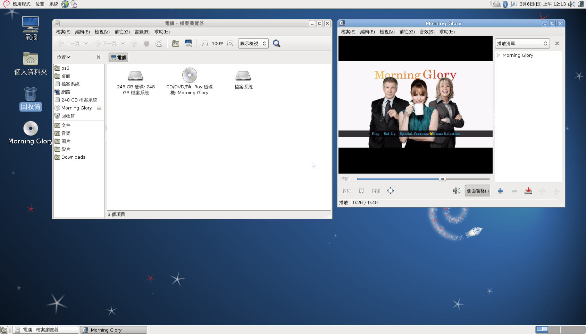Toggle the side pane button in movie player
Viewport: 586px width, 334px height.
477,191
